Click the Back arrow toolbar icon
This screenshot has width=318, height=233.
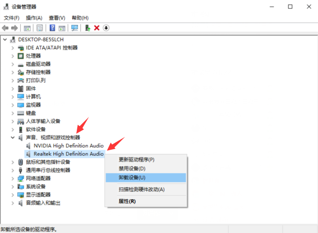point(5,28)
